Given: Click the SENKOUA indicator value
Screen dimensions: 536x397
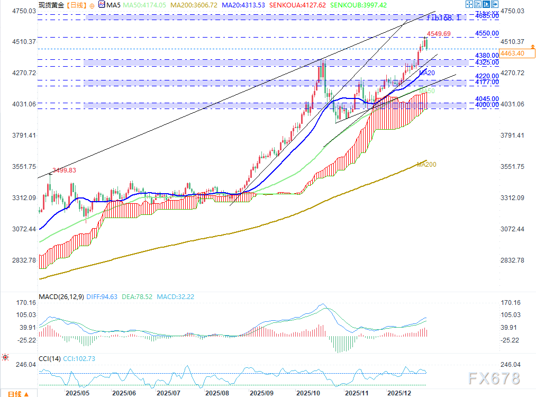Looking at the screenshot, I should click(297, 5).
